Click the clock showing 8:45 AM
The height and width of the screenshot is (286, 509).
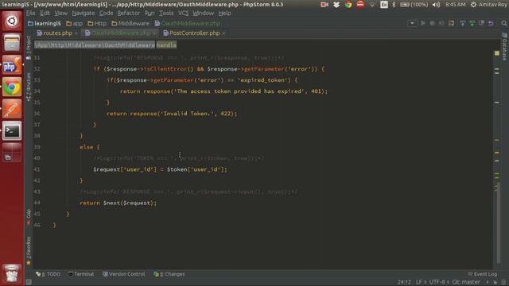coord(456,5)
